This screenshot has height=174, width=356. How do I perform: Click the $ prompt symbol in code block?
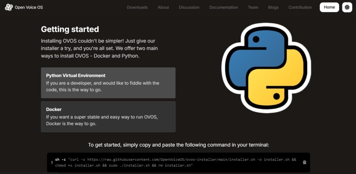click(x=52, y=163)
